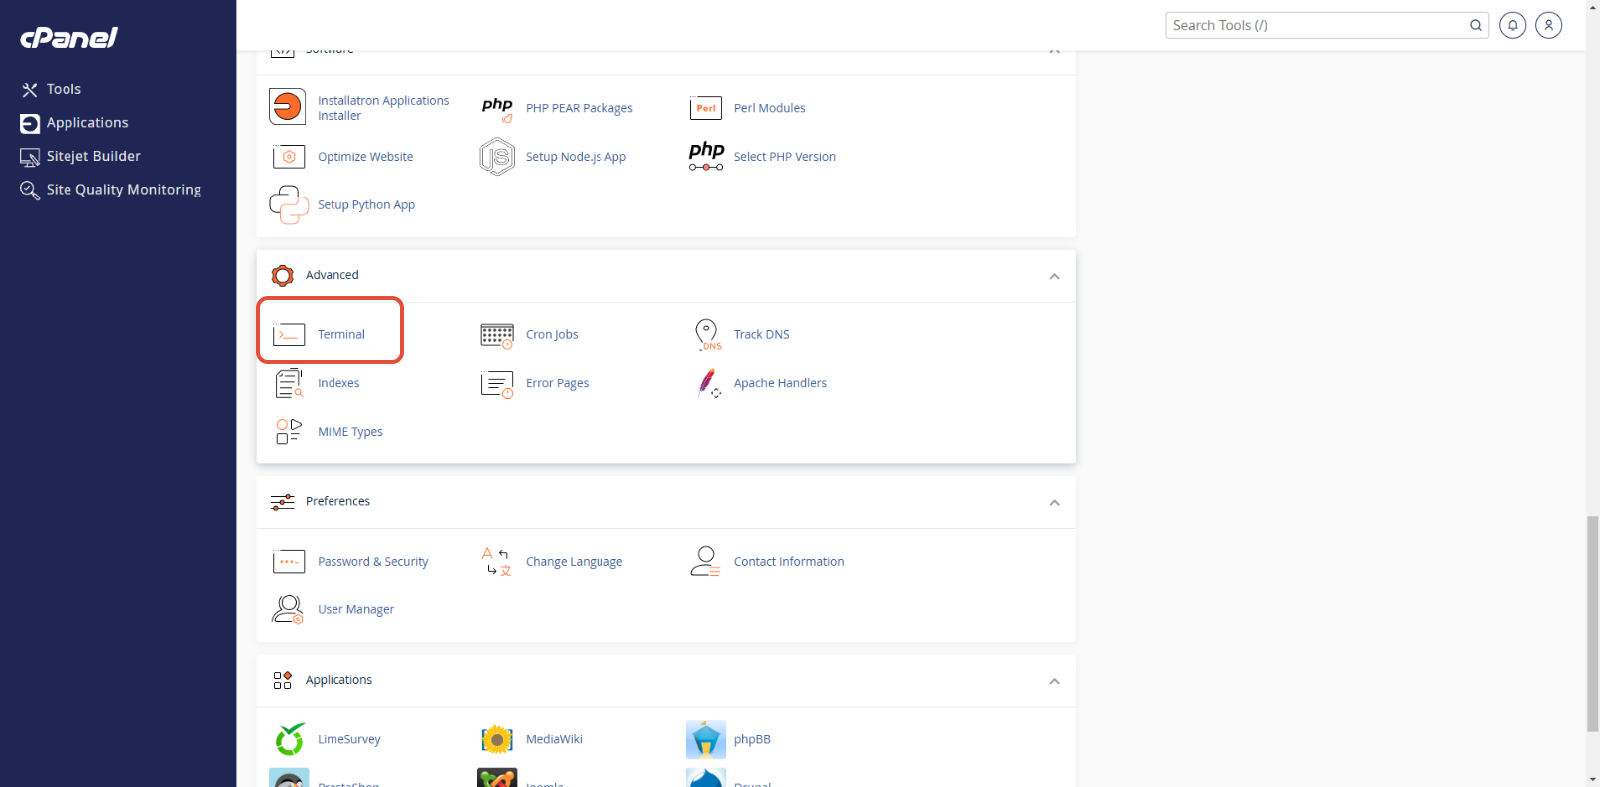1600x787 pixels.
Task: Open the Apache Handlers feather icon
Action: click(x=708, y=383)
